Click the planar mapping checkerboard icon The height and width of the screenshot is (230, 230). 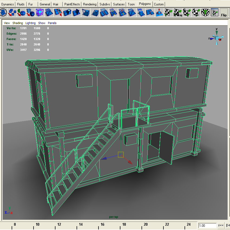click(x=168, y=12)
